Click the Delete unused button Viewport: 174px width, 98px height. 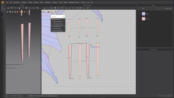click(x=168, y=8)
